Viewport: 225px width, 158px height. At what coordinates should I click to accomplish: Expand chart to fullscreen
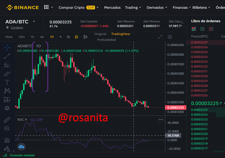pyautogui.click(x=160, y=37)
